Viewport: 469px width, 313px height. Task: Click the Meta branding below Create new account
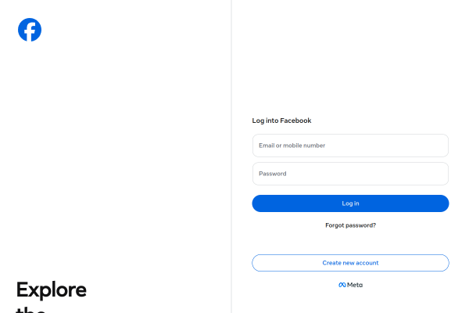(350, 285)
